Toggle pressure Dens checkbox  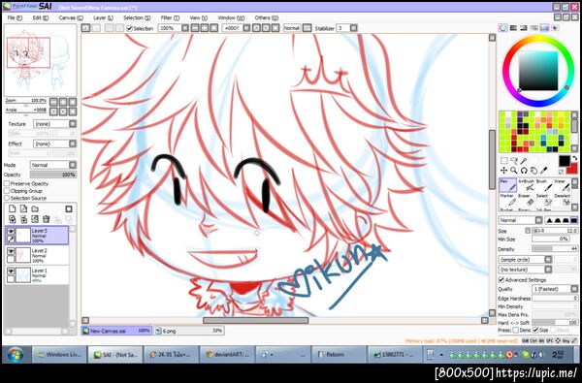pyautogui.click(x=516, y=330)
